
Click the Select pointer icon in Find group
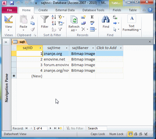pyautogui.click(x=115, y=29)
